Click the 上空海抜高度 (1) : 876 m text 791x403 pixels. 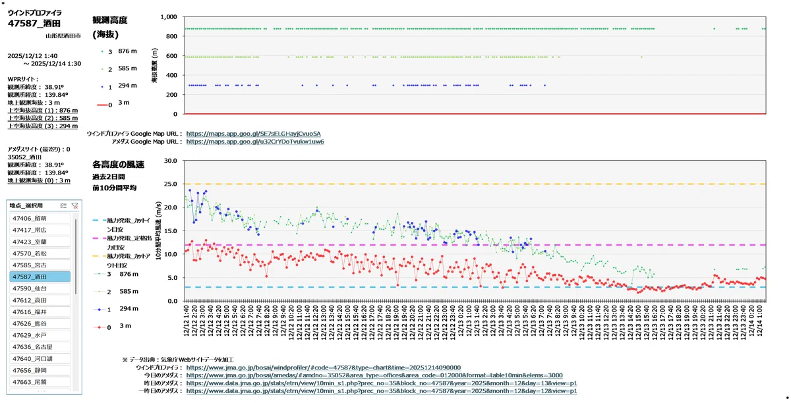coord(42,111)
